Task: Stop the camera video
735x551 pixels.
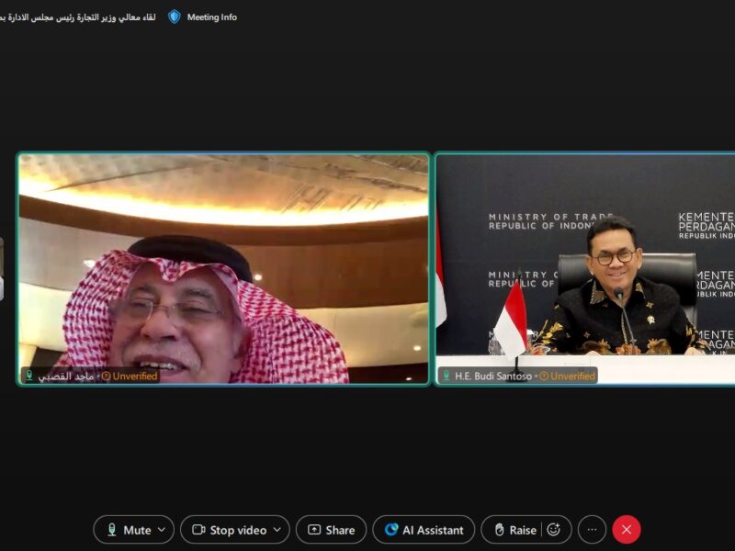Action: coord(229,530)
